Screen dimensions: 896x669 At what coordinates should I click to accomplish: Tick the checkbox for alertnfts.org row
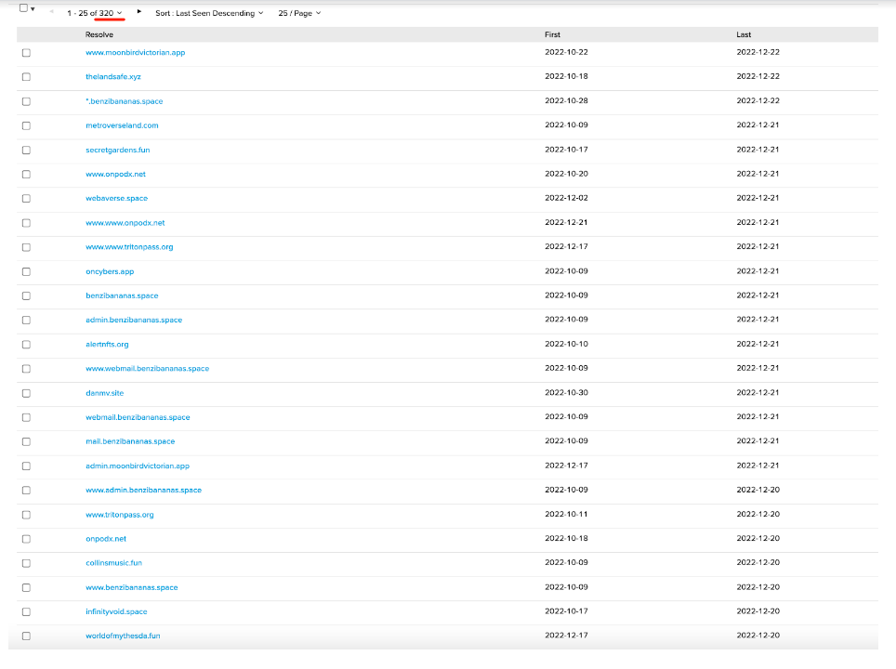pos(26,345)
